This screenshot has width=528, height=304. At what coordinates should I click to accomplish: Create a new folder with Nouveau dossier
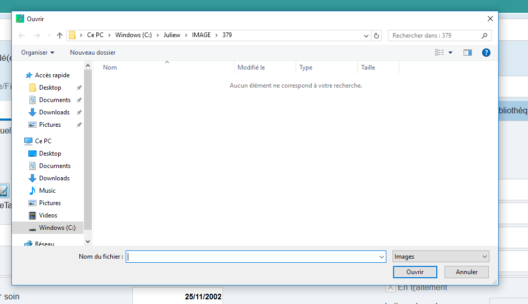point(93,53)
